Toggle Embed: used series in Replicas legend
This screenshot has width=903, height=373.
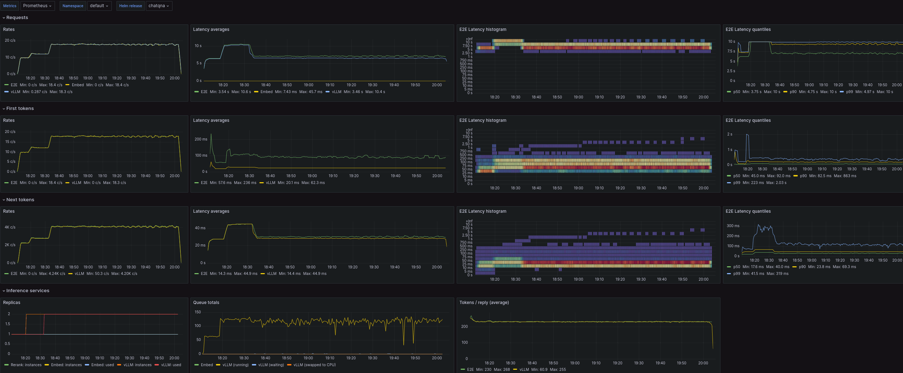pyautogui.click(x=102, y=365)
